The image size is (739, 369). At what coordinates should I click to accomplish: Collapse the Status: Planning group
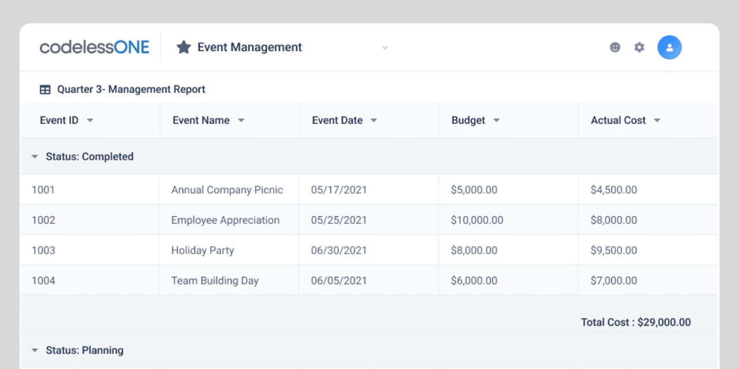(x=35, y=351)
